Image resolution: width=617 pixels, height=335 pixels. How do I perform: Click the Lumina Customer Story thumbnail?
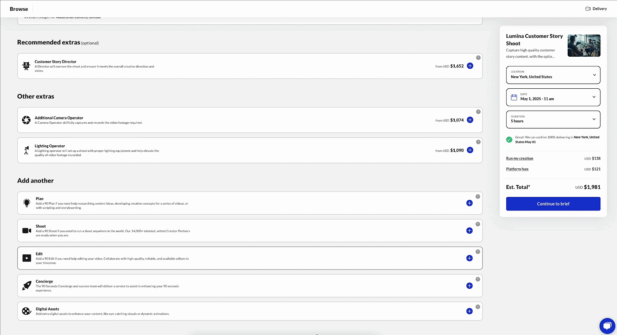click(x=584, y=45)
